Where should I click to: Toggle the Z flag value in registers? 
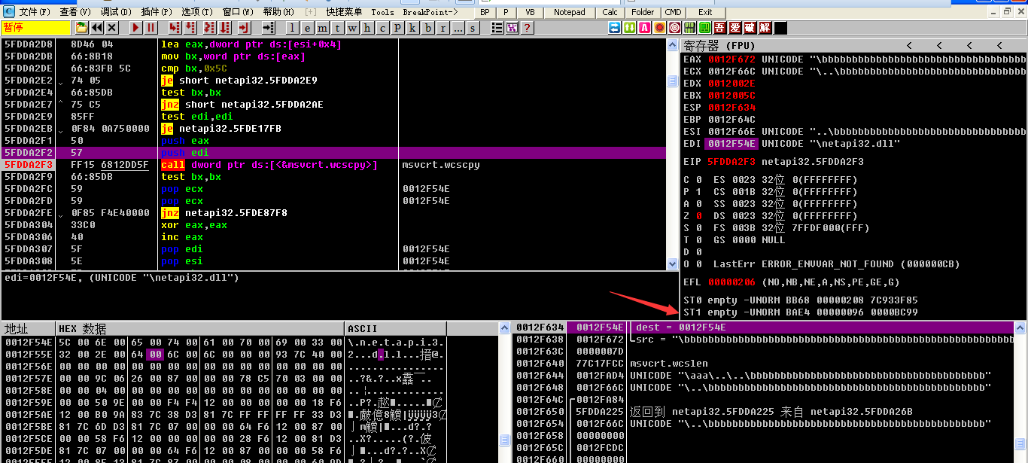pyautogui.click(x=698, y=216)
